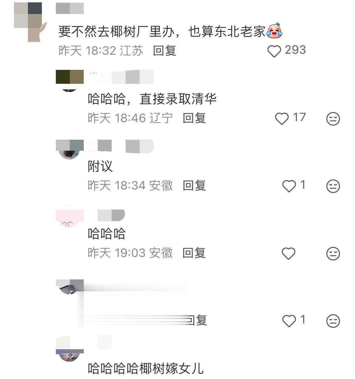Open avatar of the '附议' commenter
Viewport: 355px width, 379px height.
coord(69,149)
